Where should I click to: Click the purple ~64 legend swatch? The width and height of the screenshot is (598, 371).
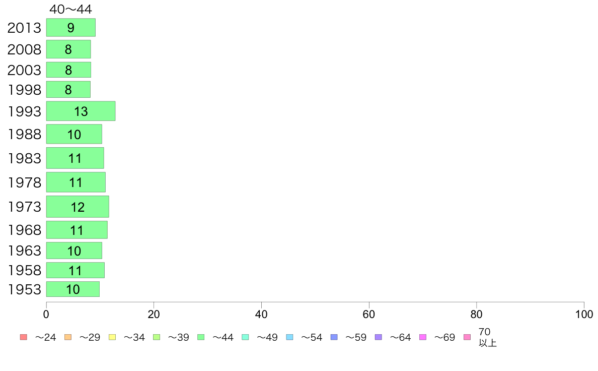coord(379,337)
